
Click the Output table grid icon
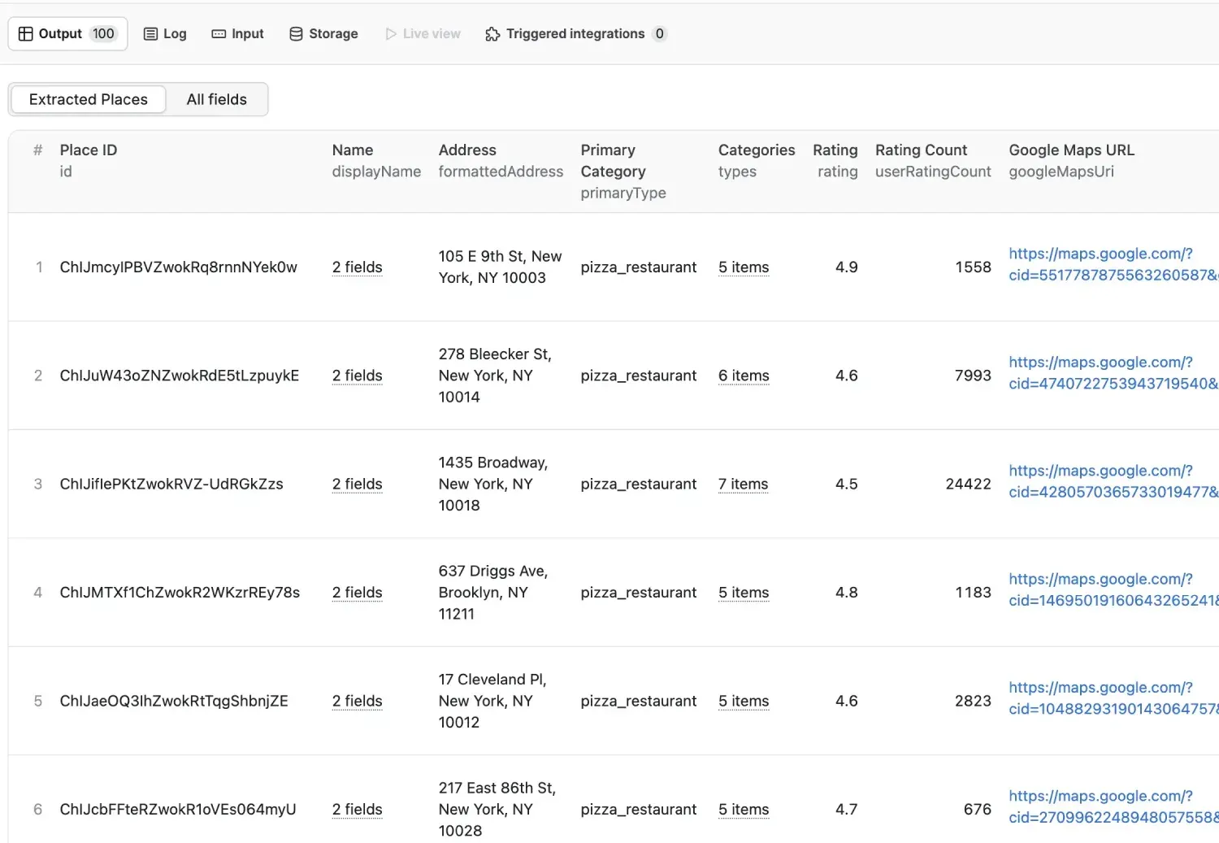[x=26, y=33]
